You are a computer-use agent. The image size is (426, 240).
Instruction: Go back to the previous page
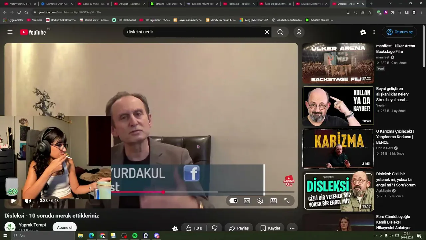[5, 12]
